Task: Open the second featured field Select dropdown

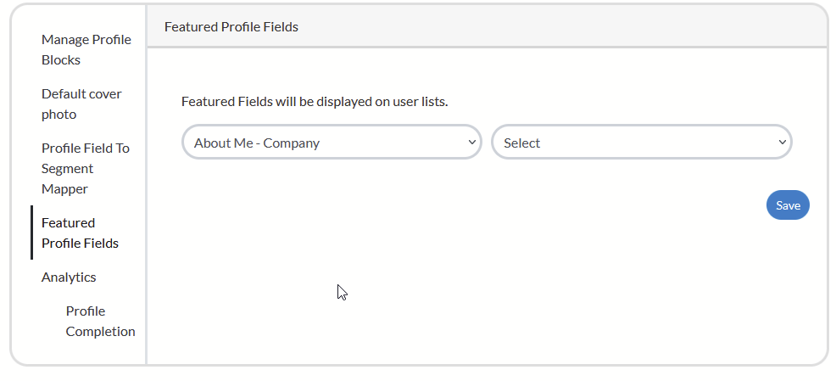Action: [x=632, y=143]
